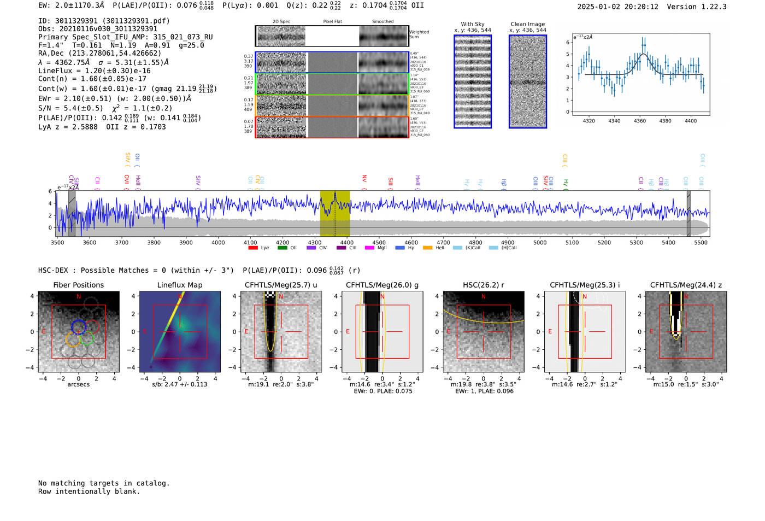
Task: Click the gray hatched band near 3550 Å
Action: (x=72, y=214)
